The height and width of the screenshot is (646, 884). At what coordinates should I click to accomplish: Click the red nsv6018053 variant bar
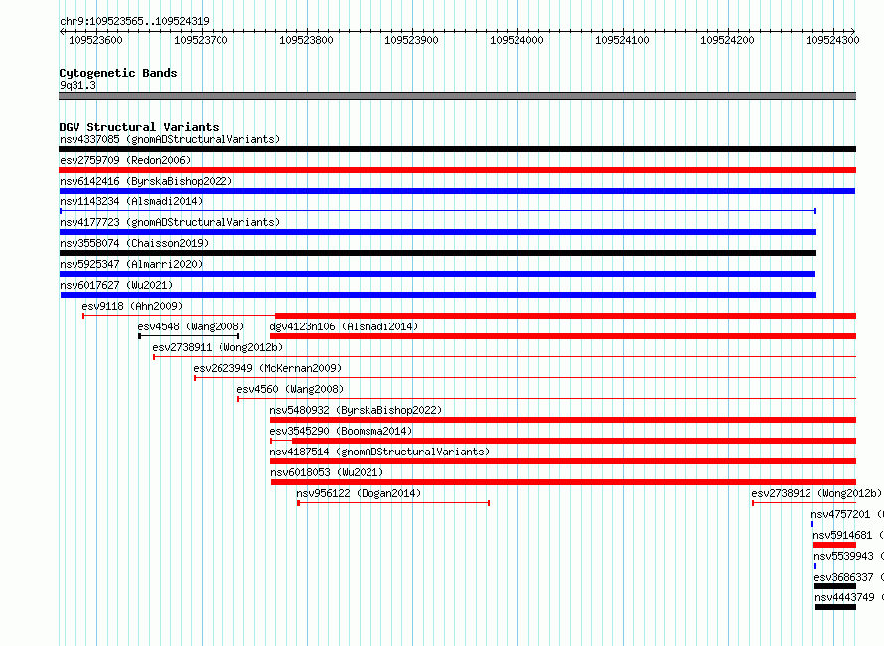tap(564, 482)
